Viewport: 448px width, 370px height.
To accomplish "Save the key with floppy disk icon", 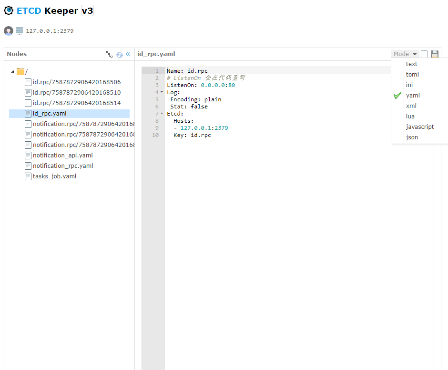I will [435, 54].
